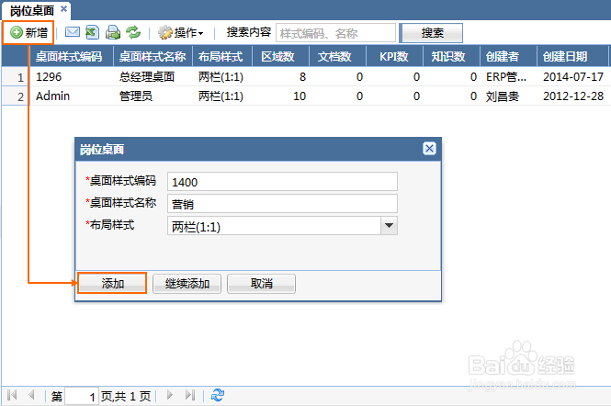
Task: Click the printer icon in toolbar
Action: [x=113, y=32]
